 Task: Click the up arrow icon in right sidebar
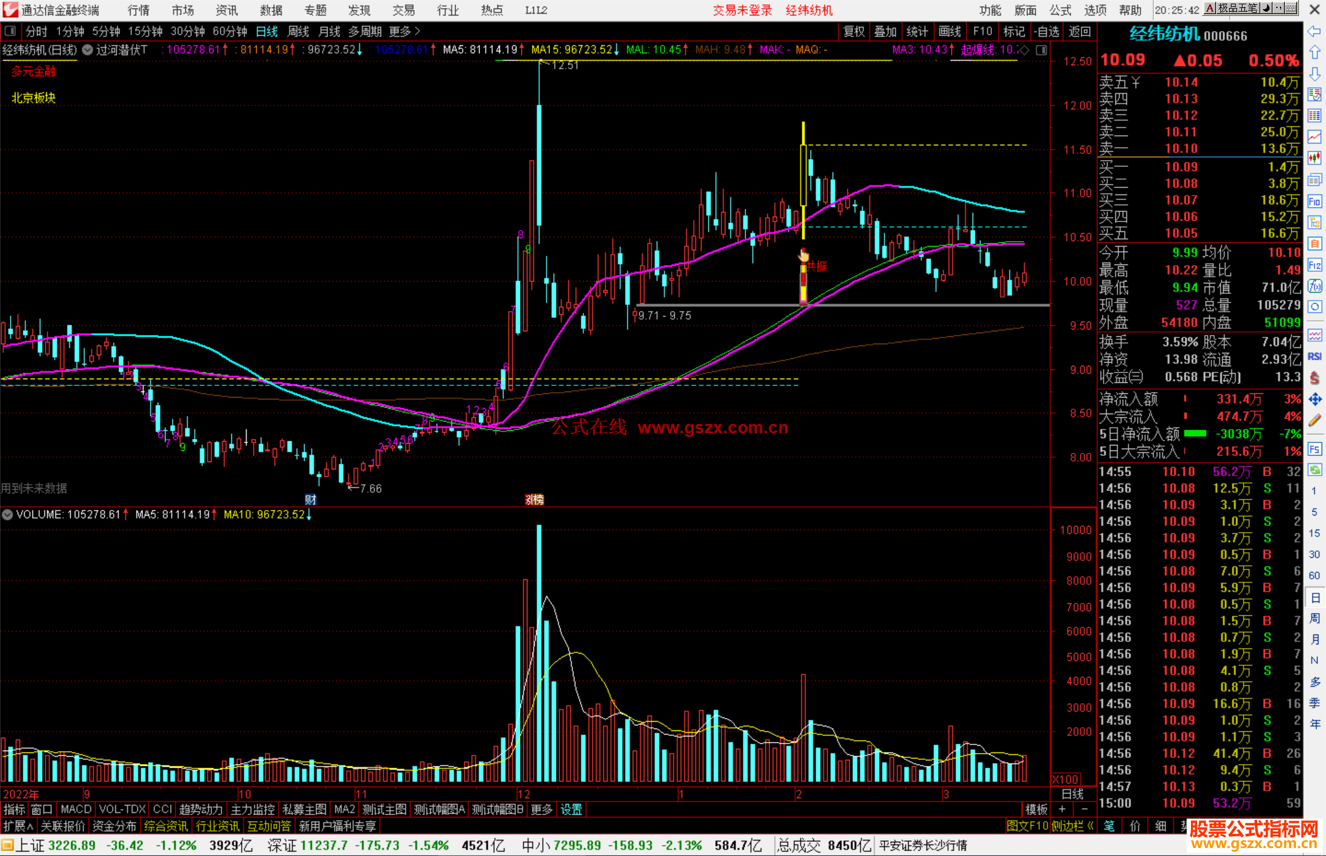[x=1314, y=52]
